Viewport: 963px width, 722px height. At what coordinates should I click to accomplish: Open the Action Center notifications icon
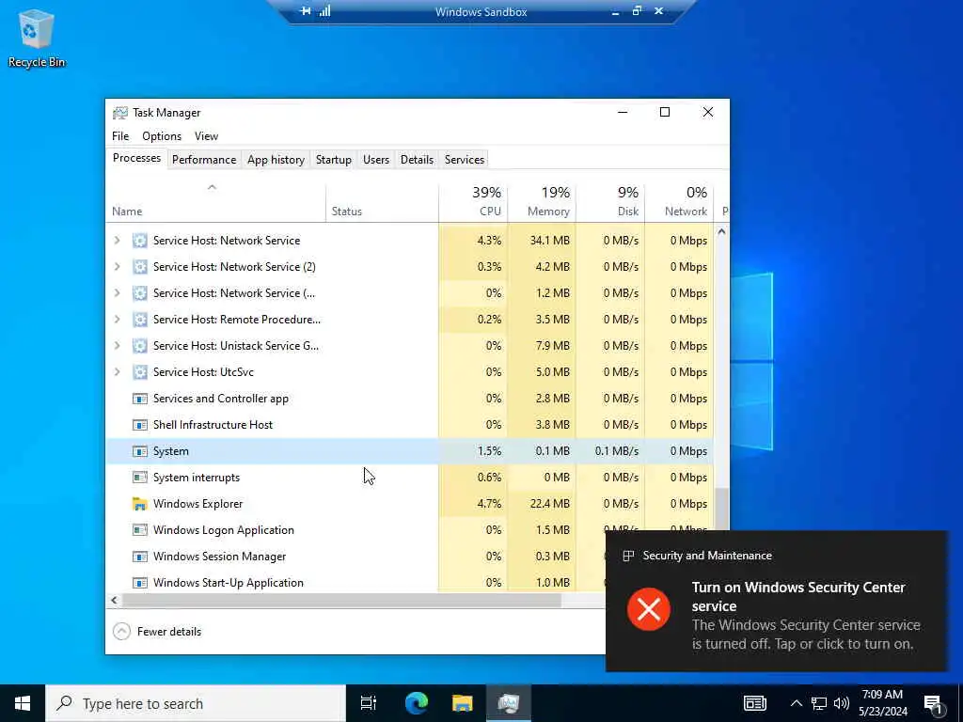pyautogui.click(x=934, y=703)
